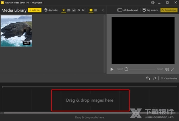Switch to small grid list view
This screenshot has height=121, width=179.
pos(96,10)
